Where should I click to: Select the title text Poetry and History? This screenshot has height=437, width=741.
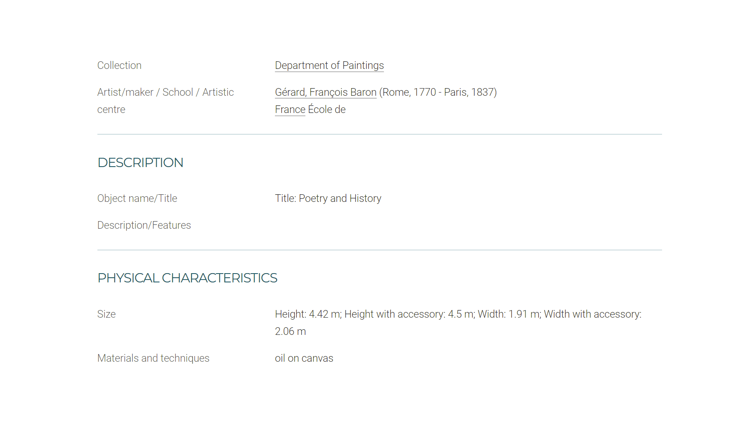tap(340, 198)
